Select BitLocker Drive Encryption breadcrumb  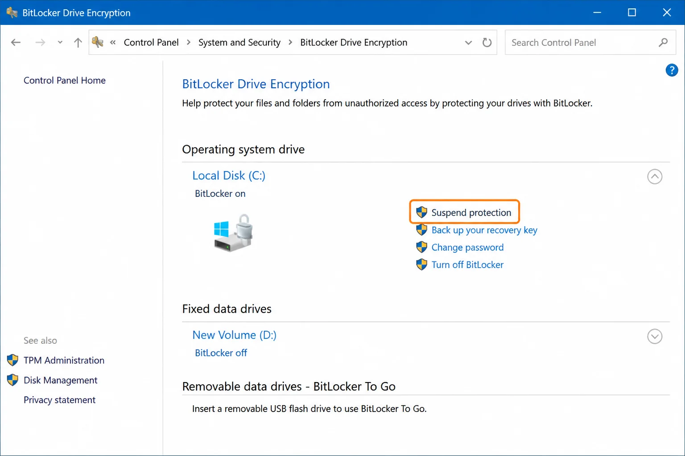[354, 42]
